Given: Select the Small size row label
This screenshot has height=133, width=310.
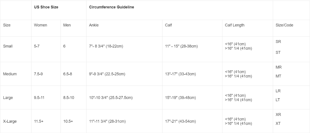Looking at the screenshot, I should click(x=8, y=46).
